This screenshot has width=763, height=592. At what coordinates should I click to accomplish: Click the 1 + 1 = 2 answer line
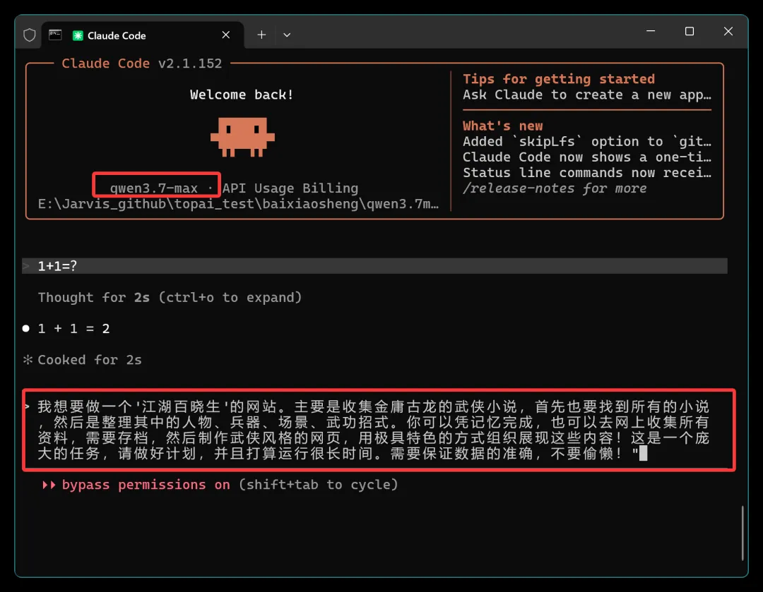point(74,329)
